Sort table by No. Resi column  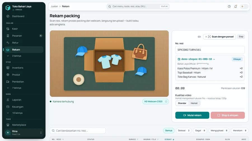coord(58,139)
